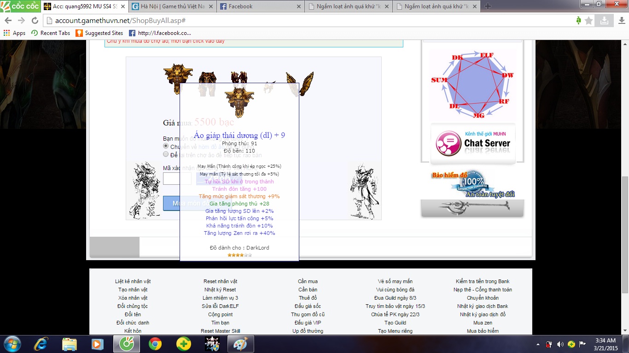Open the Mua zen link
629x353 pixels.
coord(483,323)
